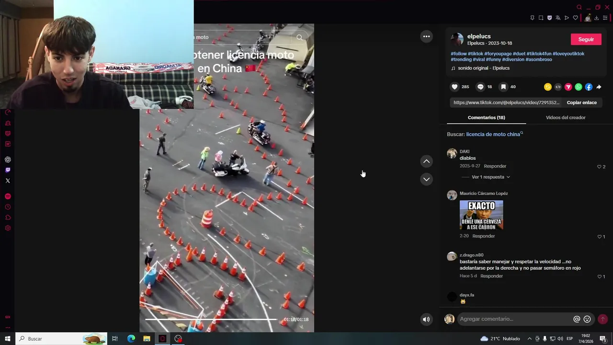Seek on the video progress bar
The image size is (613, 345).
(x=211, y=319)
